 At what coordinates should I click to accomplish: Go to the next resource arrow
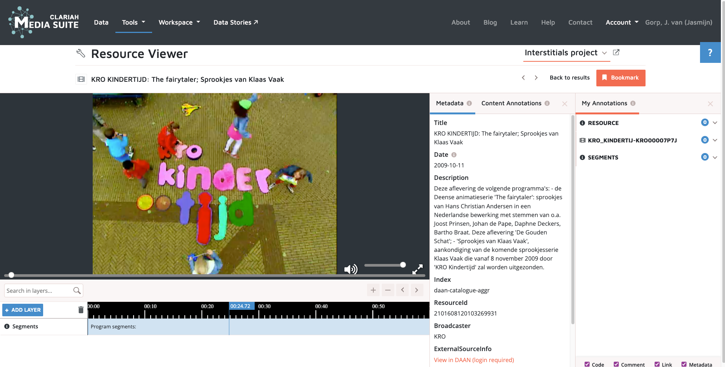tap(536, 78)
